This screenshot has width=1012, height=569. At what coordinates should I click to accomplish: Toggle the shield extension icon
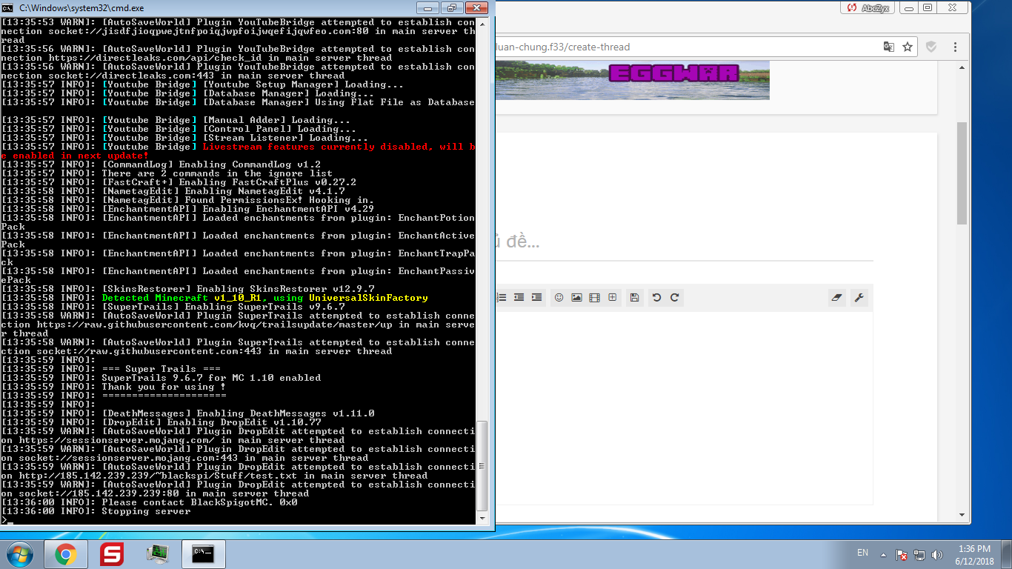pyautogui.click(x=931, y=47)
